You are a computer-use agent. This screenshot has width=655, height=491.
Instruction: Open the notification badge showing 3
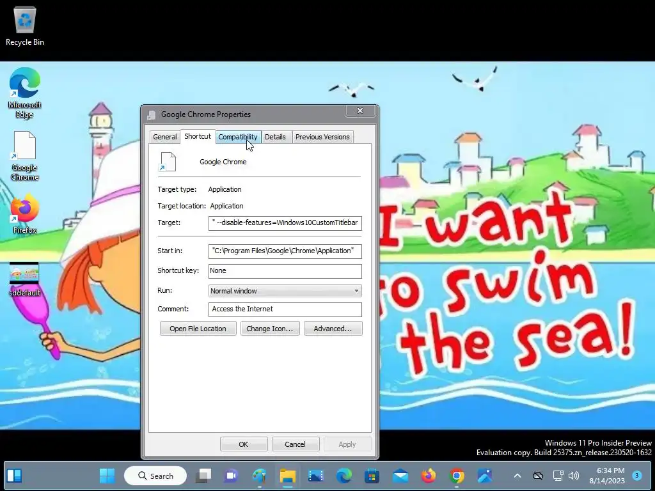point(636,475)
